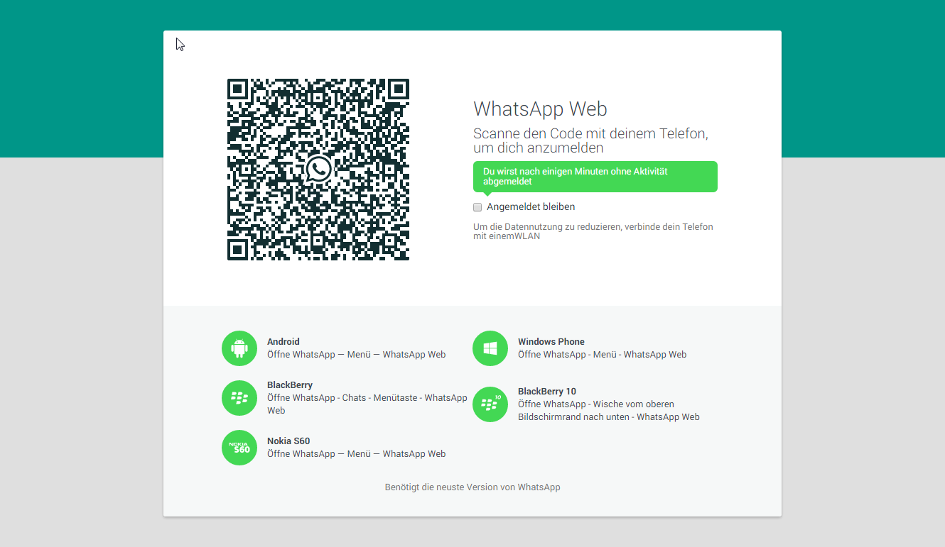Click the BlackBerry heading text
The height and width of the screenshot is (547, 945).
tap(290, 385)
